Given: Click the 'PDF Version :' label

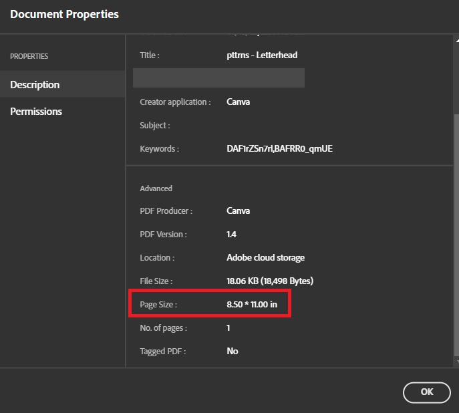Looking at the screenshot, I should (163, 234).
